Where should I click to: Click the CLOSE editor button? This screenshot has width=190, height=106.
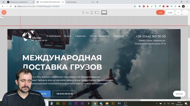pos(170,12)
